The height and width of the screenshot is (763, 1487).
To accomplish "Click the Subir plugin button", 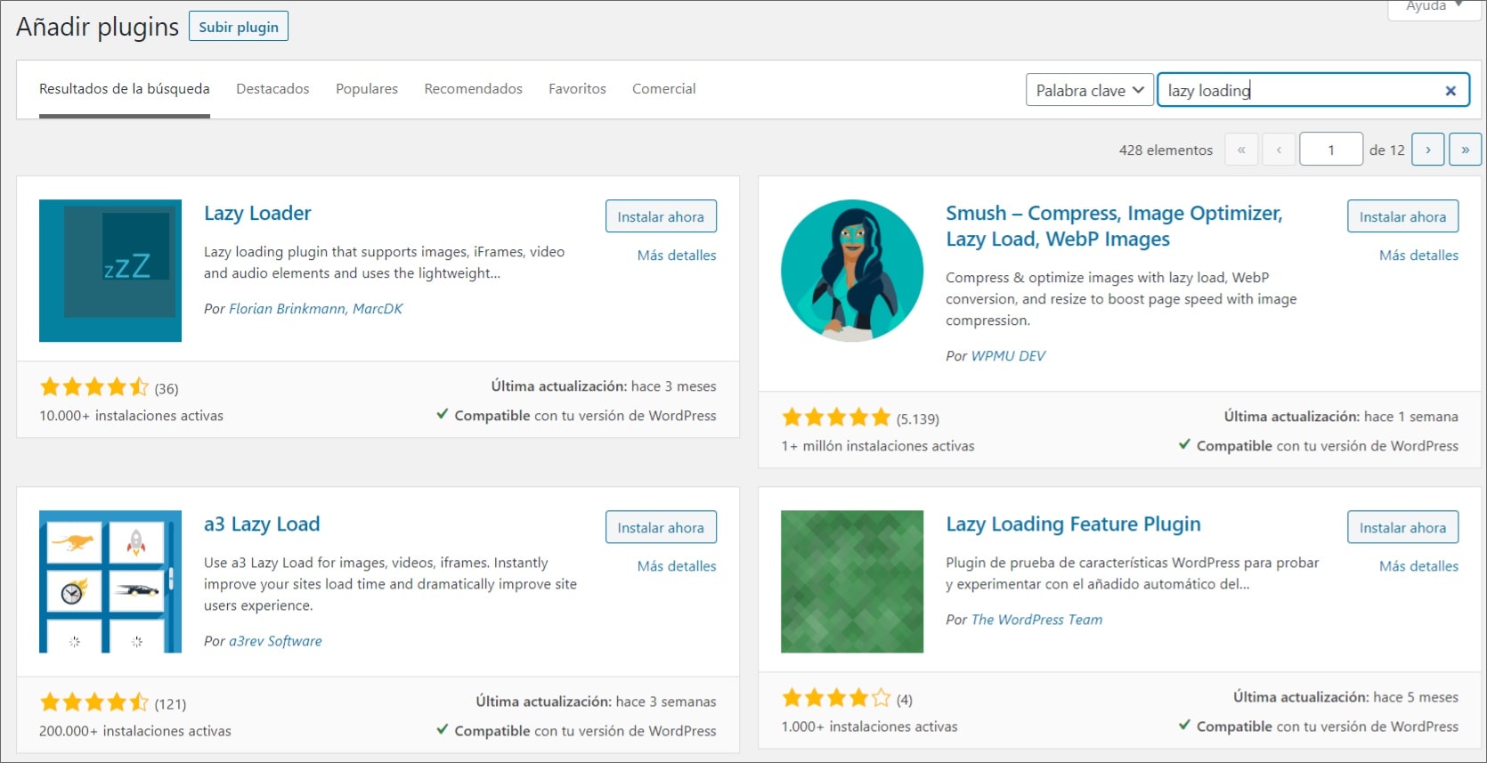I will [x=239, y=27].
